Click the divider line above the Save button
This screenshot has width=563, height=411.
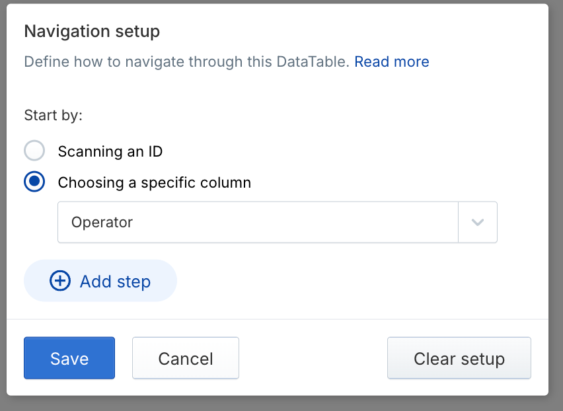(278, 319)
